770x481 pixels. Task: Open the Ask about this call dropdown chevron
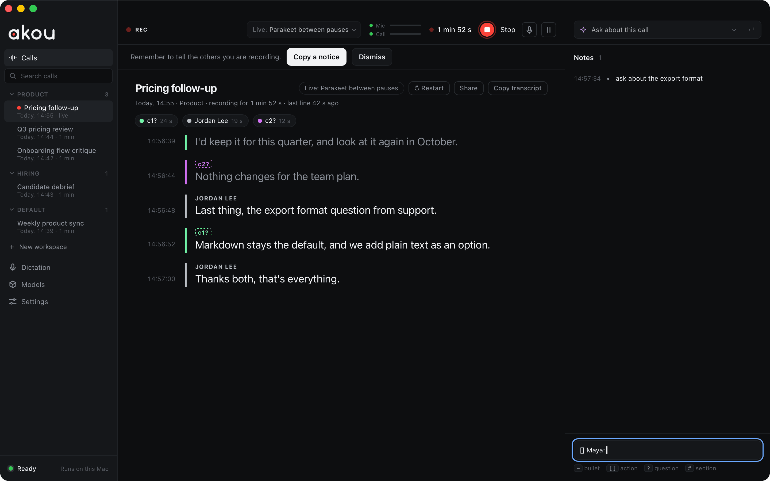(x=734, y=30)
